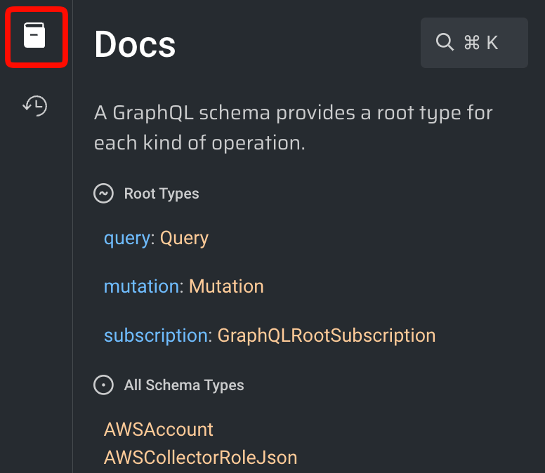View the Mutation type documentation

(226, 287)
